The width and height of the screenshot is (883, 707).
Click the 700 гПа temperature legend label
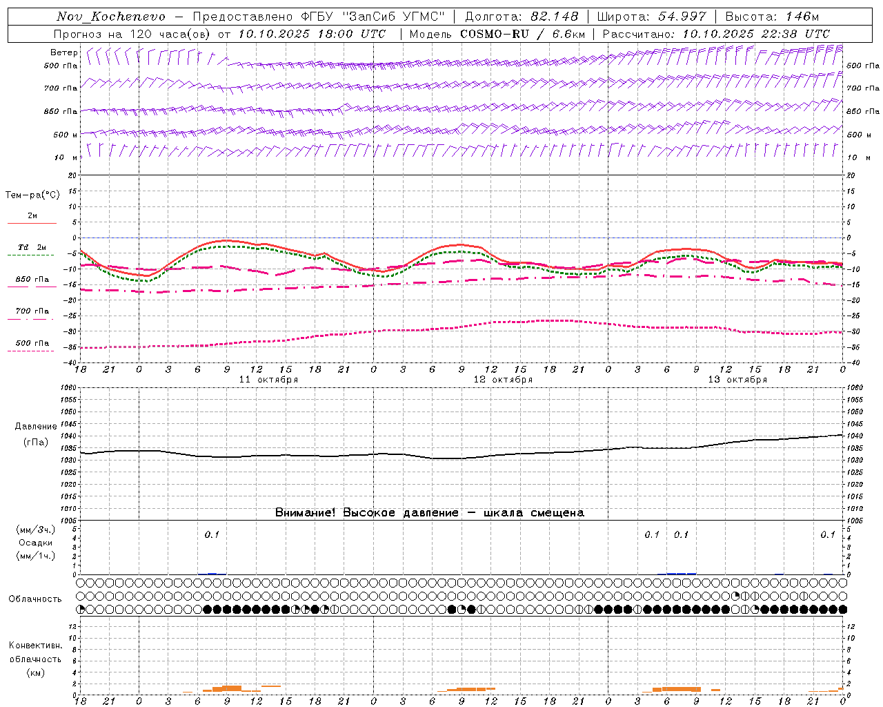click(x=32, y=311)
